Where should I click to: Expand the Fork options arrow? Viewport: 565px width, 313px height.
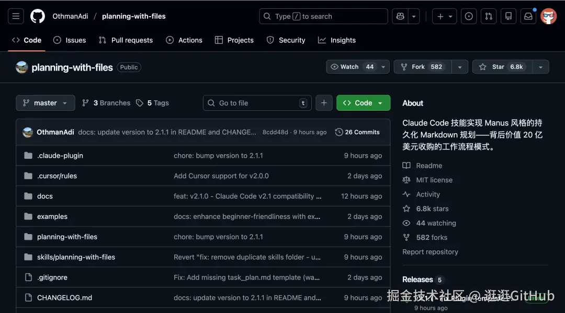(x=459, y=67)
